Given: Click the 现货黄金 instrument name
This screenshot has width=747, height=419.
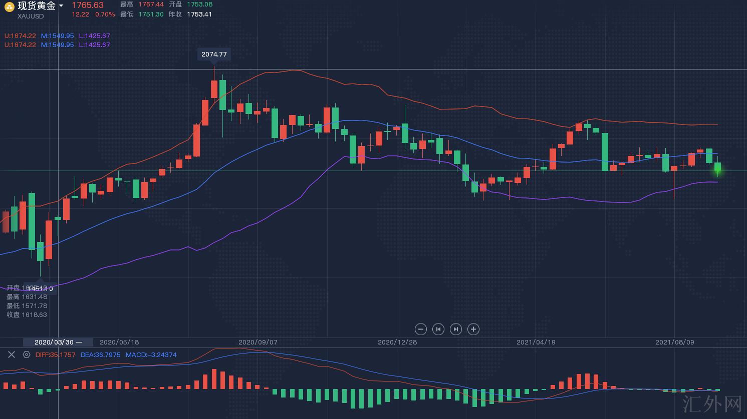Looking at the screenshot, I should tap(36, 6).
